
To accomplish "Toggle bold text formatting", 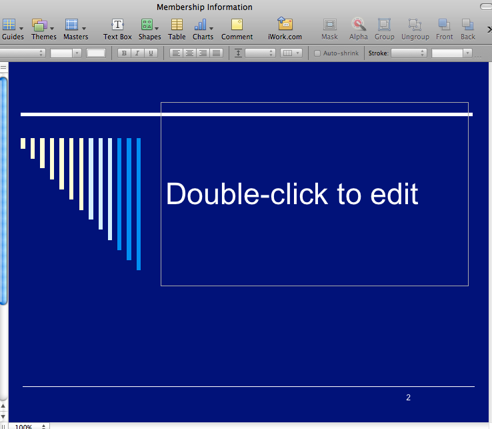I will [124, 53].
